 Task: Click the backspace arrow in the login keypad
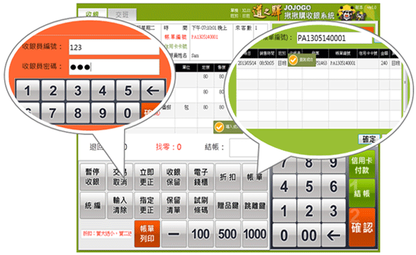153,91
